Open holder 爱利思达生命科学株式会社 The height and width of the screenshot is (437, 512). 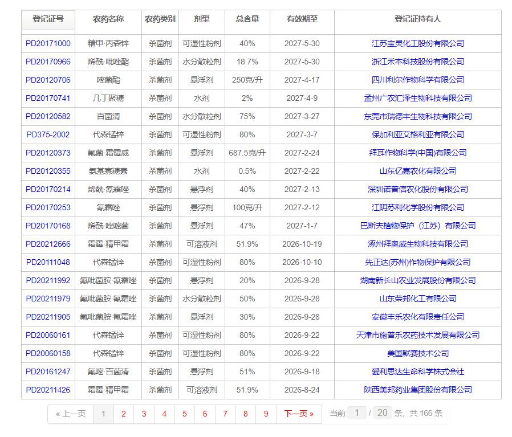click(x=418, y=372)
